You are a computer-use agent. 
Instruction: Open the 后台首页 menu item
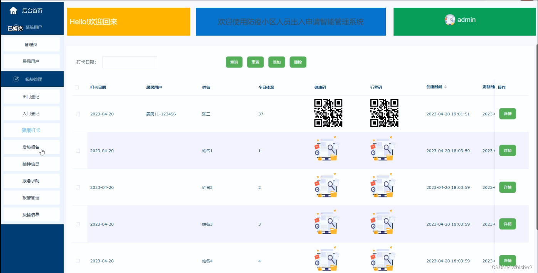point(32,11)
